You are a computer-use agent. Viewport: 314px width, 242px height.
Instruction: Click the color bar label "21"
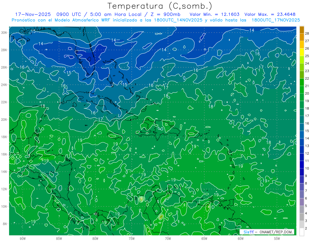click(x=307, y=86)
